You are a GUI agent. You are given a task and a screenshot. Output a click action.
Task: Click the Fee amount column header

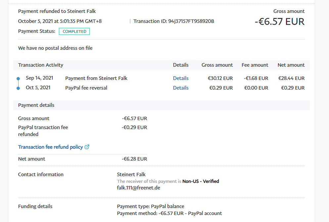coord(255,65)
